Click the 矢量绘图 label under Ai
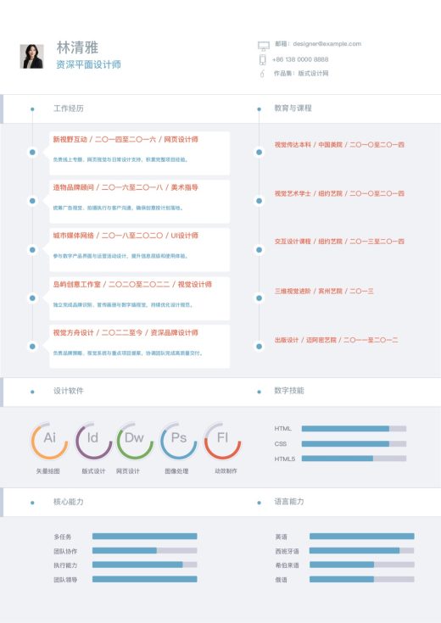The image size is (441, 623). 48,471
